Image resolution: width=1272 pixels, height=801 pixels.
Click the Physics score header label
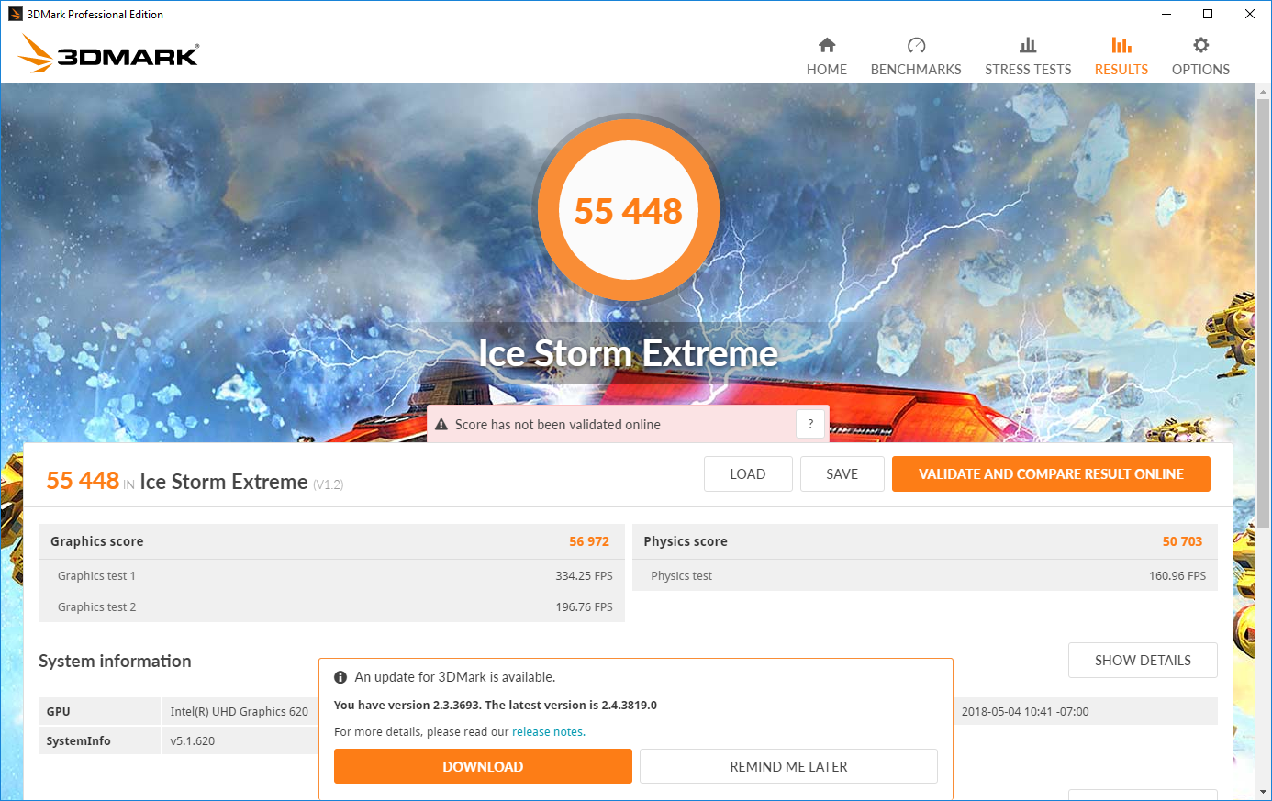pyautogui.click(x=686, y=541)
